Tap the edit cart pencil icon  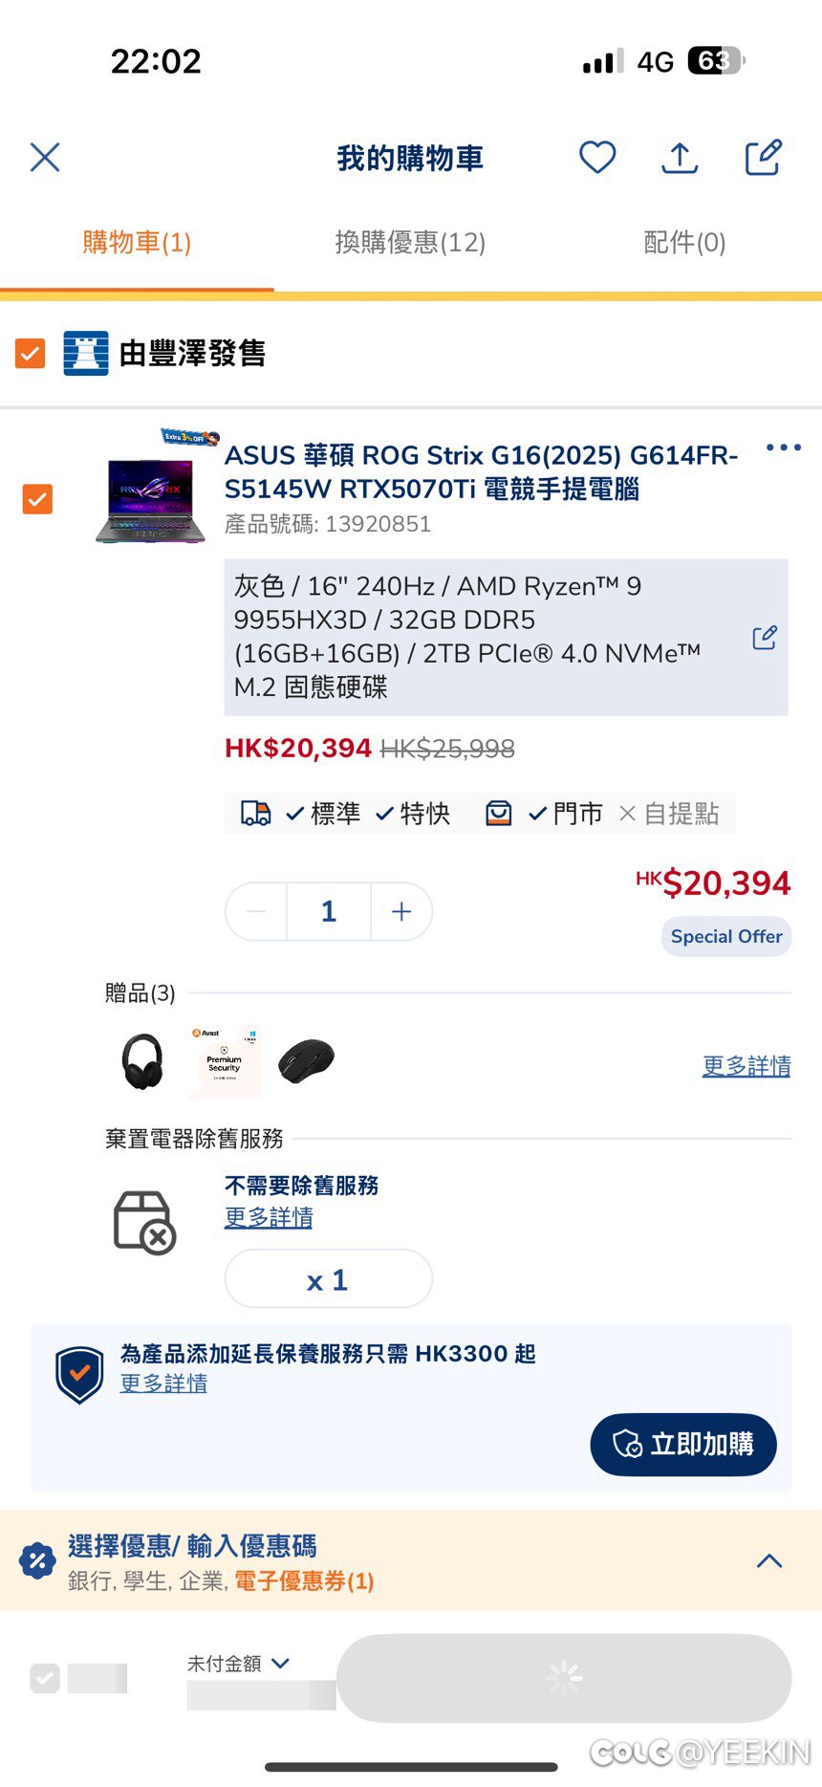tap(764, 157)
